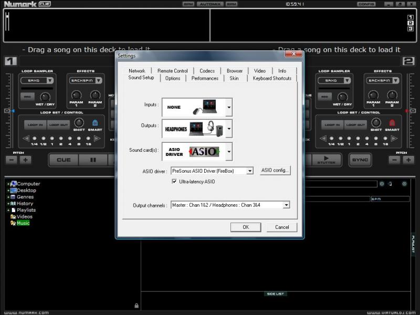The height and width of the screenshot is (315, 420).
Task: Select the History folder in the browser tree
Action: pyautogui.click(x=25, y=203)
